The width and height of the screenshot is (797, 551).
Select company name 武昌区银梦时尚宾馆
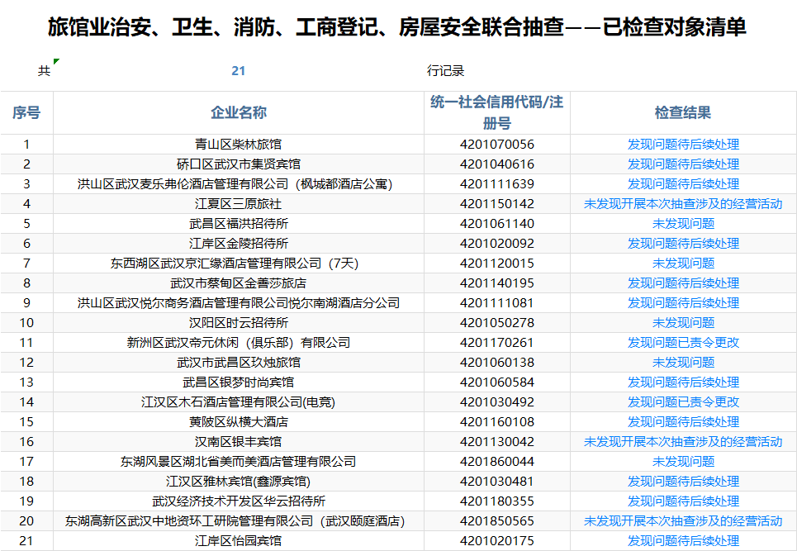239,382
